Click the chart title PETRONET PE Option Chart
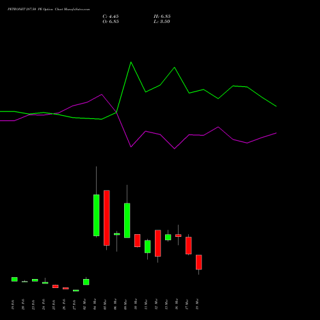 pyautogui.click(x=49, y=10)
